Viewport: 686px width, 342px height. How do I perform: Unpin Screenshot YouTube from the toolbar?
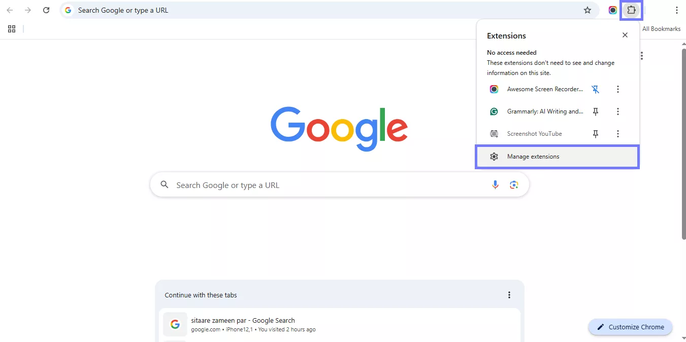[x=595, y=133]
